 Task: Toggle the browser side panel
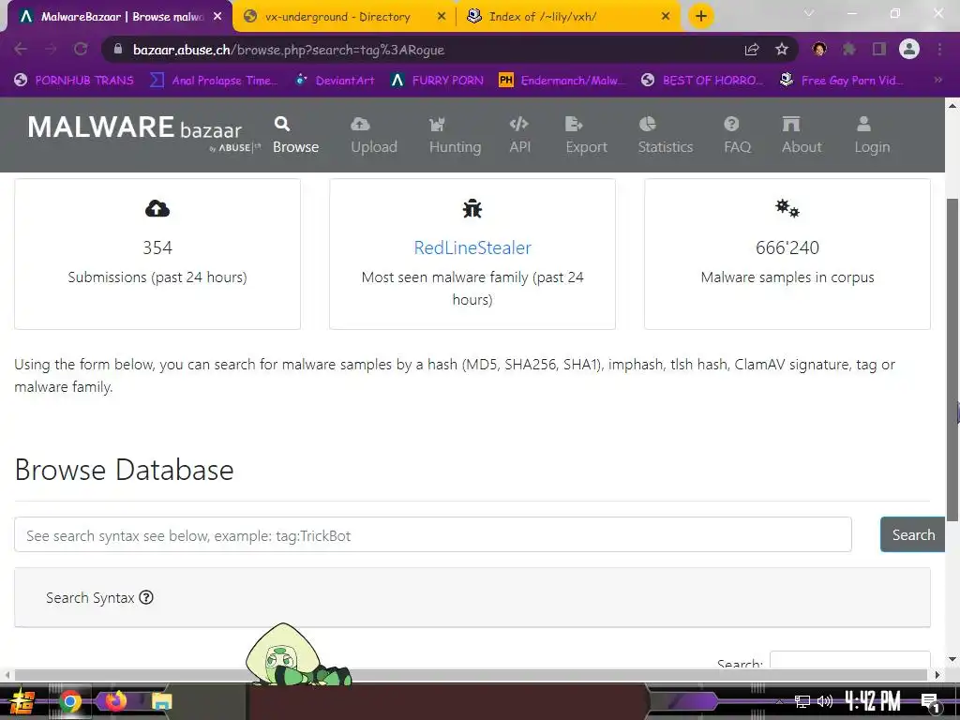tap(879, 49)
